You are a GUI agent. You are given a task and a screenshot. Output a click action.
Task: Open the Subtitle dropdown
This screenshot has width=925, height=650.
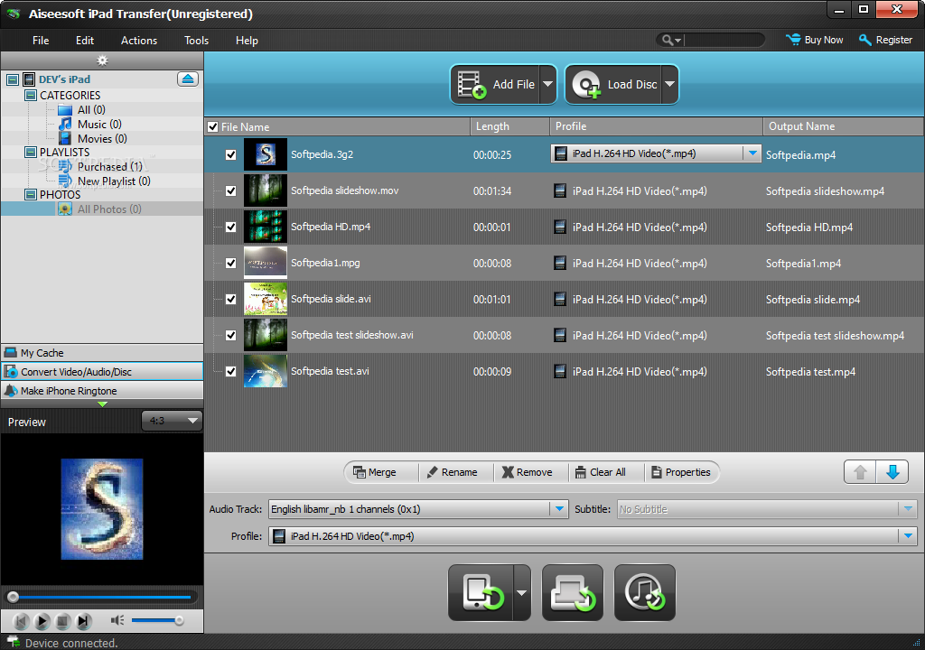pyautogui.click(x=908, y=509)
